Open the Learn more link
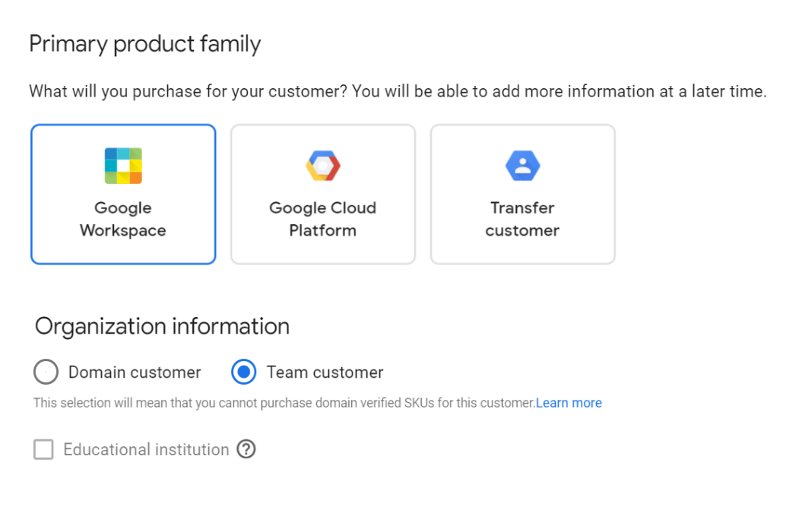The image size is (799, 507). (x=569, y=403)
